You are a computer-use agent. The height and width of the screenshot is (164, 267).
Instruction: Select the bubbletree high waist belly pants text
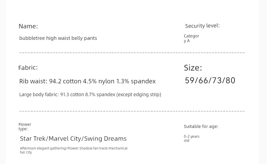tap(58, 38)
